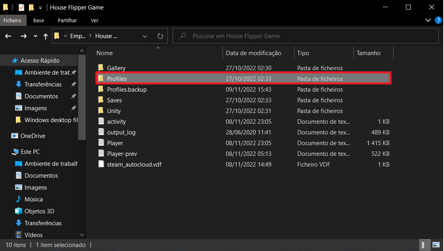The image size is (444, 251).
Task: Go up one folder level arrow
Action: 46,36
